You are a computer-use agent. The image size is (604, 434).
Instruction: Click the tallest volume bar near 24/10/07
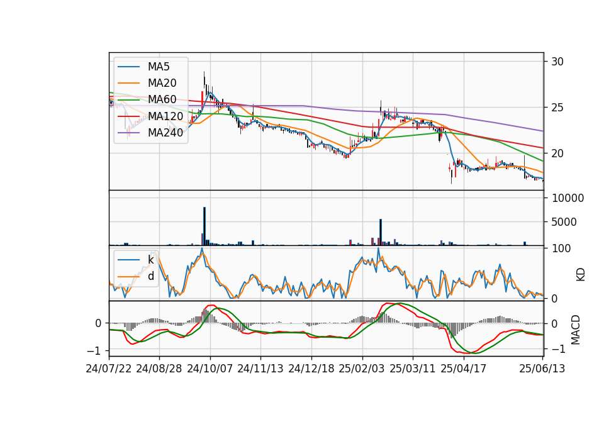click(x=204, y=226)
